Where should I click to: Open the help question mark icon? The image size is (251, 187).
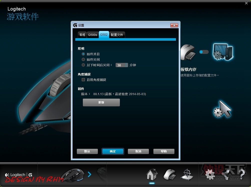pos(242,174)
